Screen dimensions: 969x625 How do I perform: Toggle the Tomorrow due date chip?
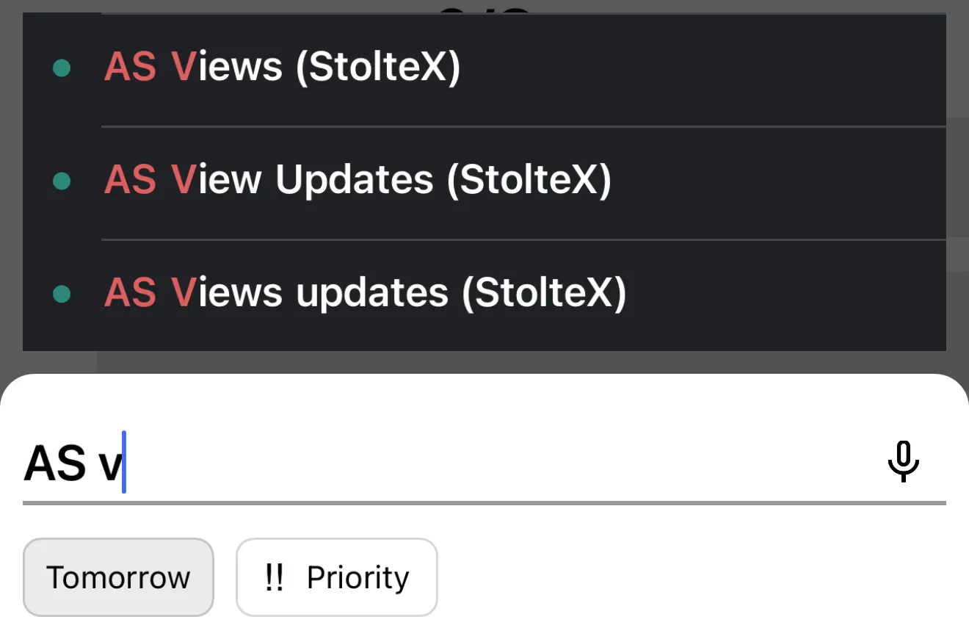pos(118,577)
